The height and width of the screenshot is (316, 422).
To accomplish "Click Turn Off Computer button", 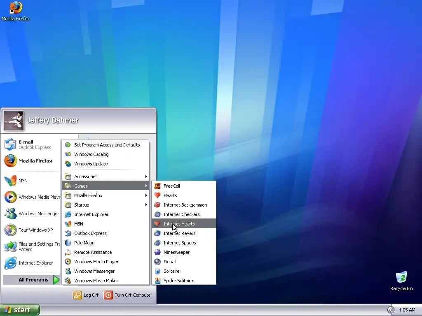I will point(128,295).
